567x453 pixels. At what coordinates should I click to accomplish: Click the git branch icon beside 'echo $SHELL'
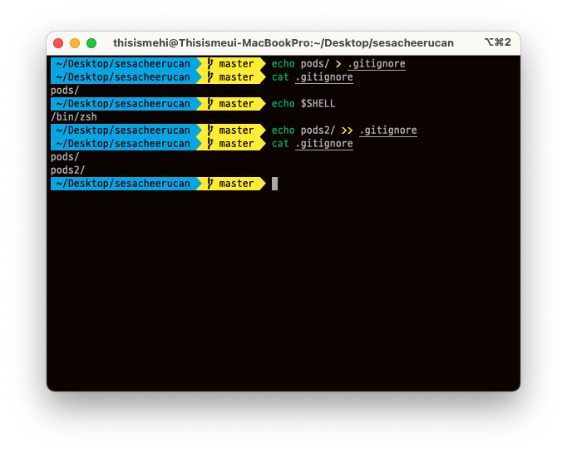[x=210, y=104]
